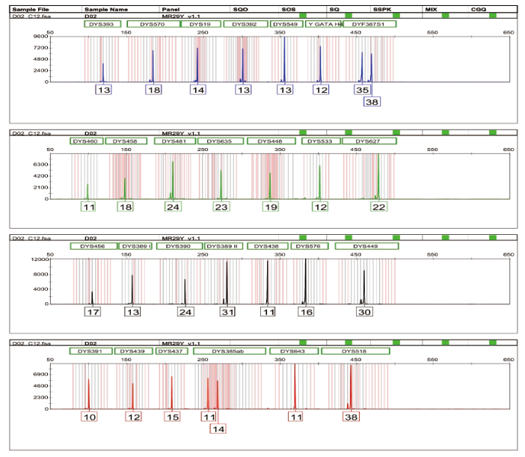Select the DYS570 marker header
The image size is (525, 457).
click(x=153, y=24)
